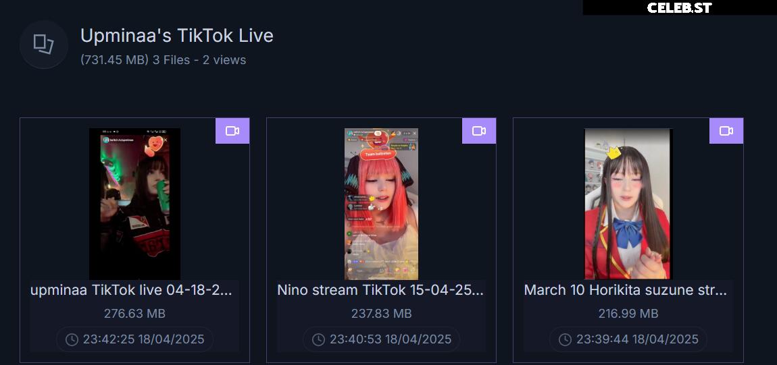Open the upminaa TikTok live 04-18 thumbnail

[x=134, y=204]
